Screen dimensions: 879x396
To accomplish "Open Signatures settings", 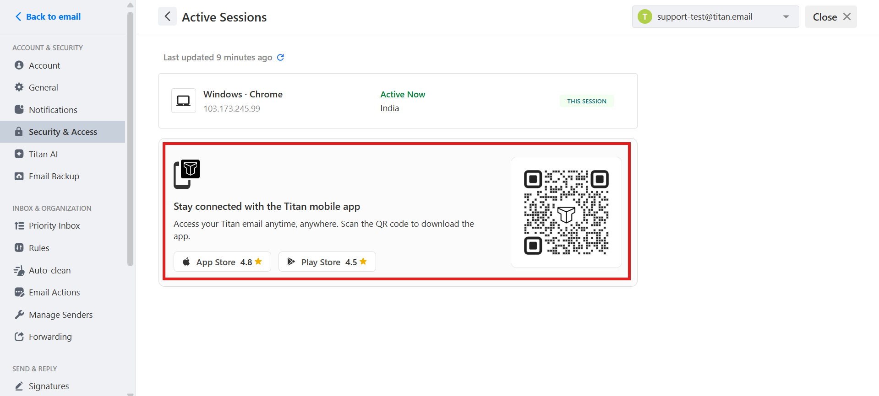I will point(63,386).
